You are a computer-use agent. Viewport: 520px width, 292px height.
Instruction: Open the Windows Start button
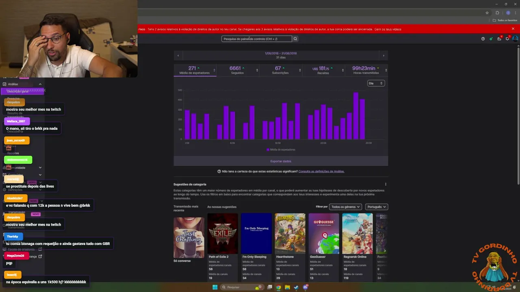(x=215, y=287)
